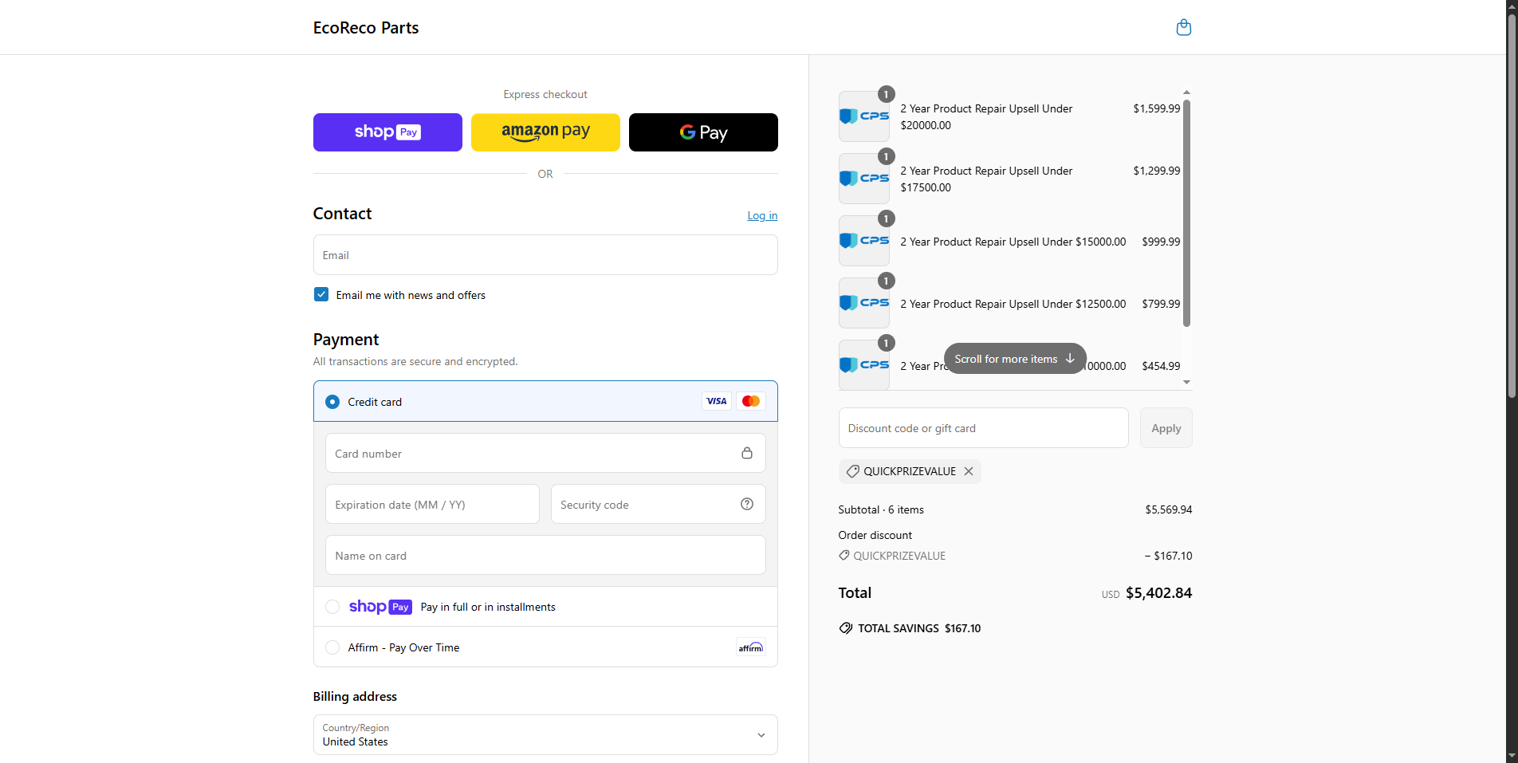This screenshot has height=763, width=1518.
Task: Open the security code help question icon
Action: click(747, 504)
